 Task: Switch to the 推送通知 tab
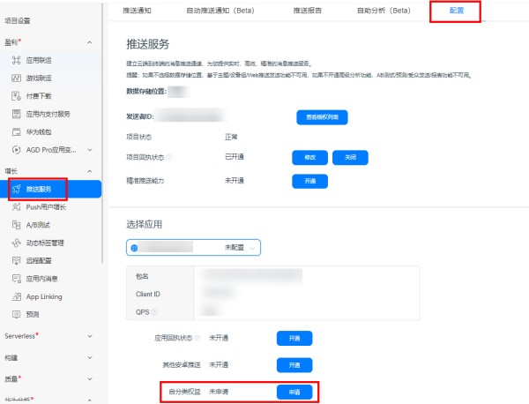137,11
